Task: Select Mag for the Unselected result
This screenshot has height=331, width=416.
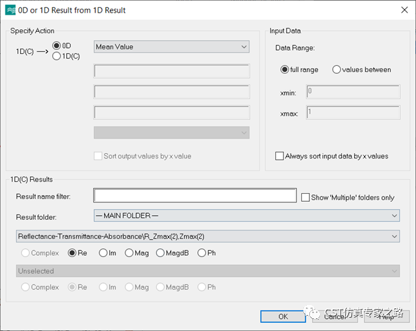Action: tap(129, 287)
